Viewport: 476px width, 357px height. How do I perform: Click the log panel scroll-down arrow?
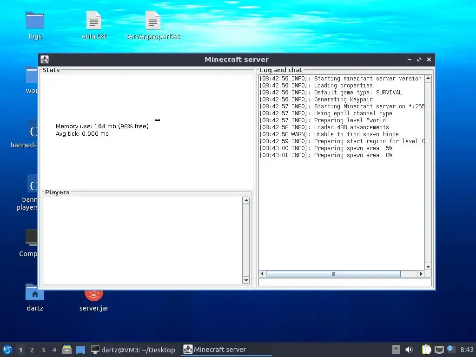(x=428, y=266)
